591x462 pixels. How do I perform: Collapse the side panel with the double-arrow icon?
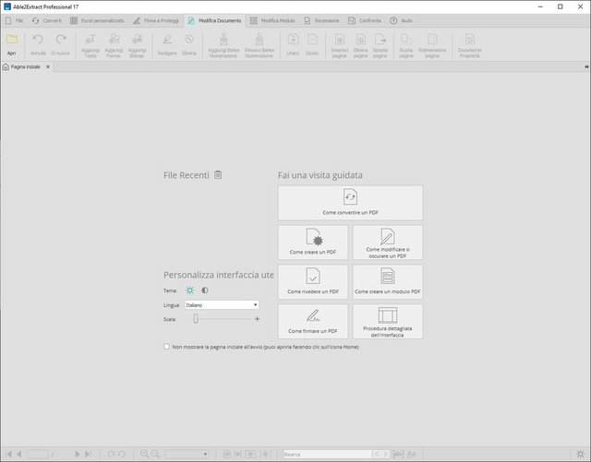(x=586, y=66)
